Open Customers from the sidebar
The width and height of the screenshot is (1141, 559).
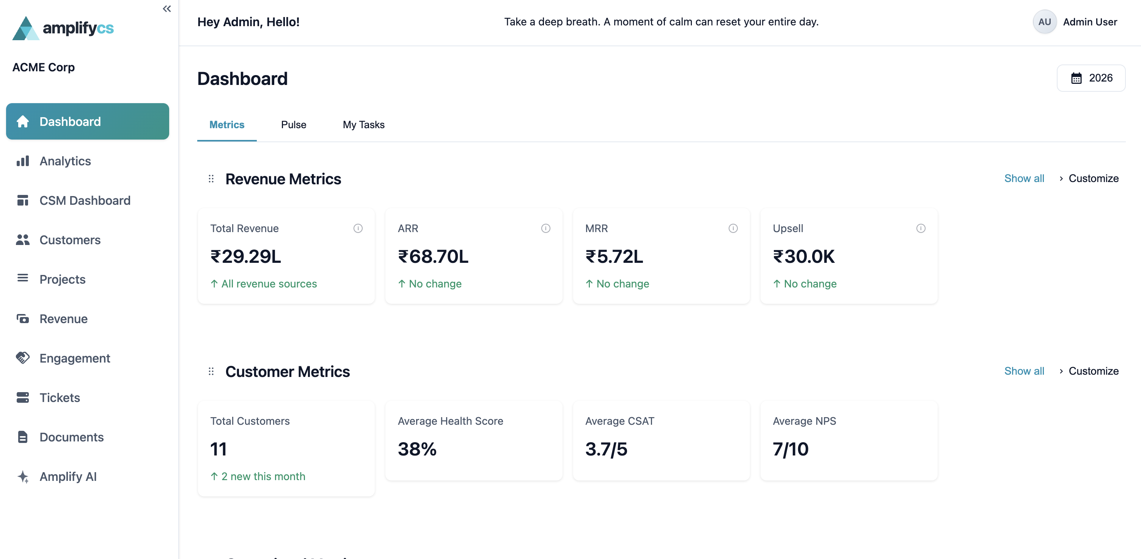[69, 240]
